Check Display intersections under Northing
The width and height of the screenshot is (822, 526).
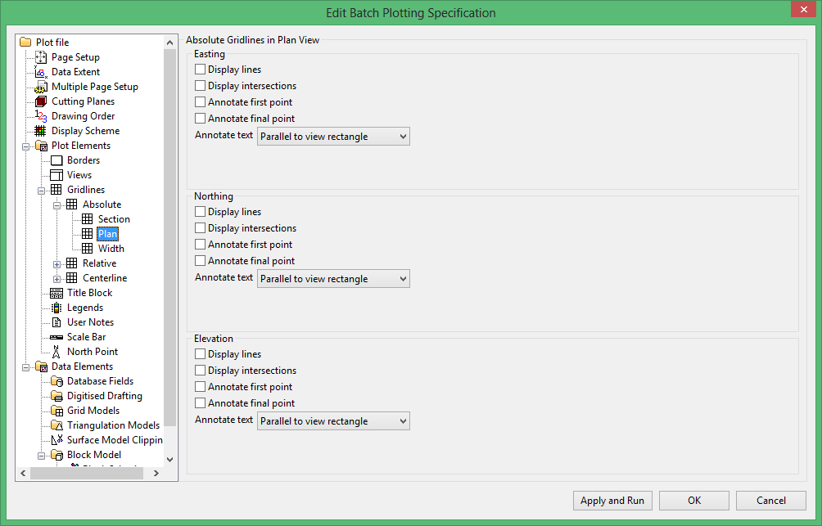[x=201, y=228]
